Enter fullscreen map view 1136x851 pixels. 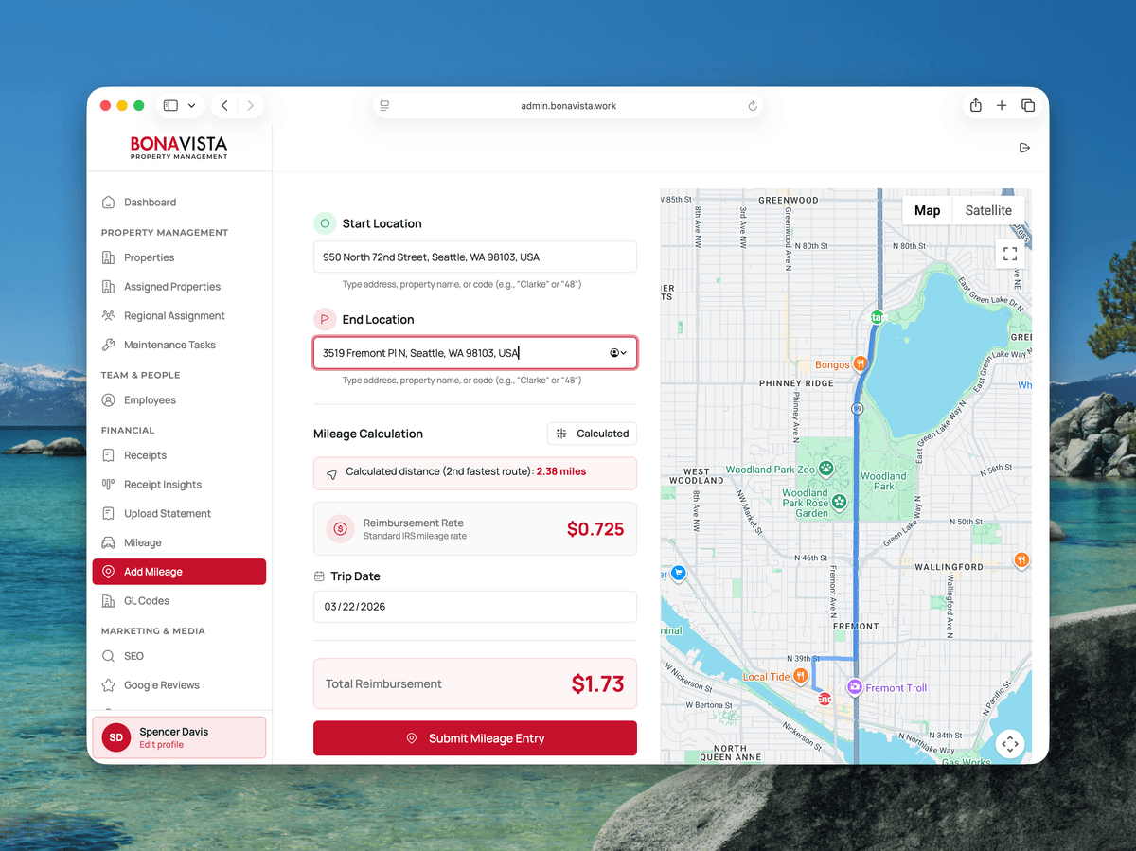[1010, 254]
